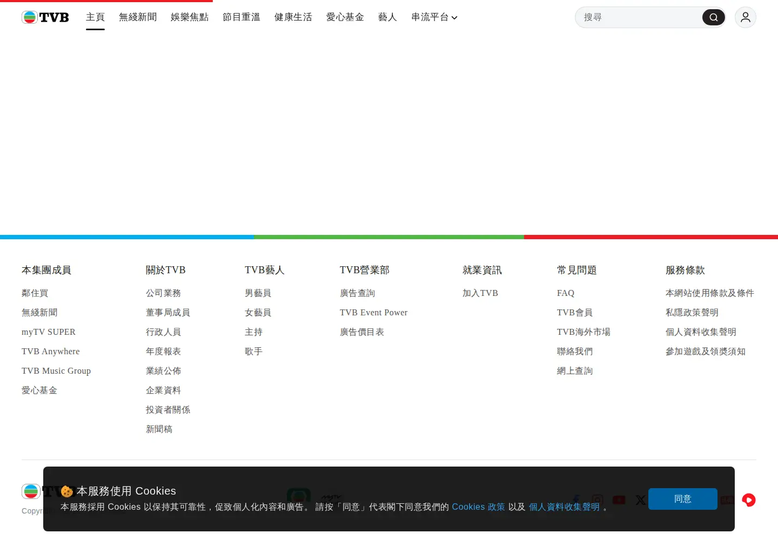
Task: Open 公司業務 footer link
Action: pyautogui.click(x=163, y=293)
